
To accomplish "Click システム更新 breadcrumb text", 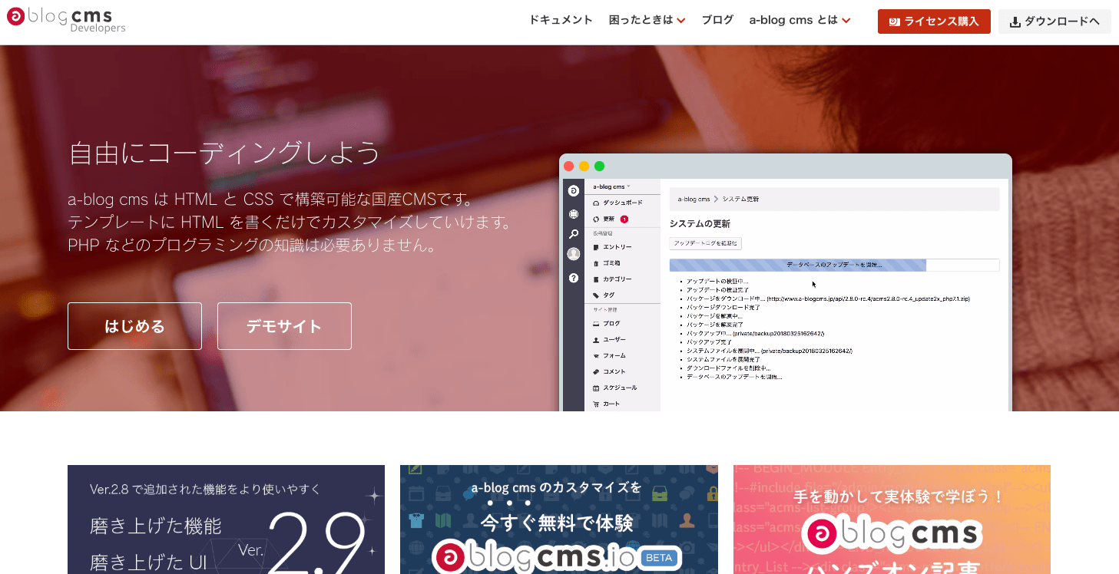I will tap(740, 200).
